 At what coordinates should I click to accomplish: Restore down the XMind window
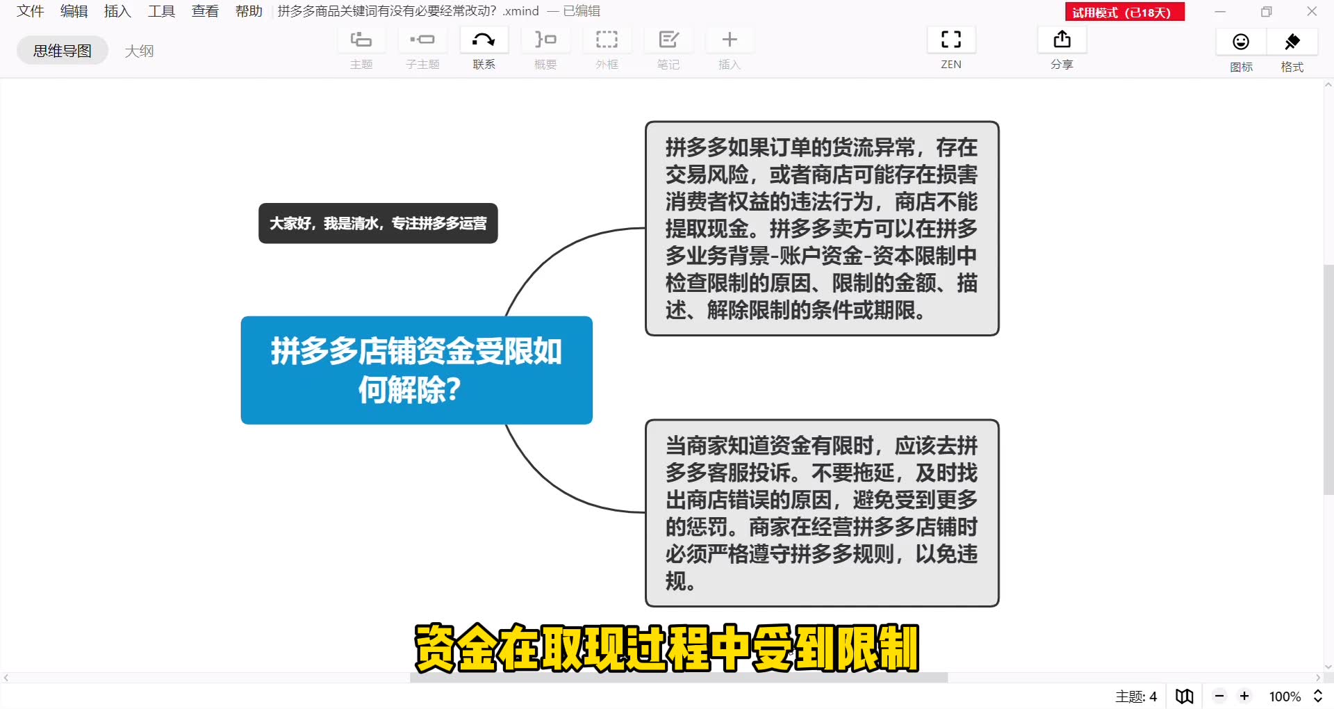pos(1266,11)
